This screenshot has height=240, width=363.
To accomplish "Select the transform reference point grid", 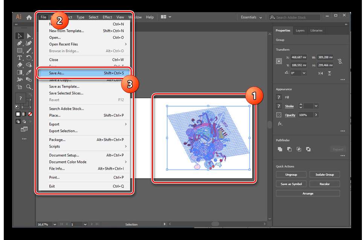I will coord(279,61).
